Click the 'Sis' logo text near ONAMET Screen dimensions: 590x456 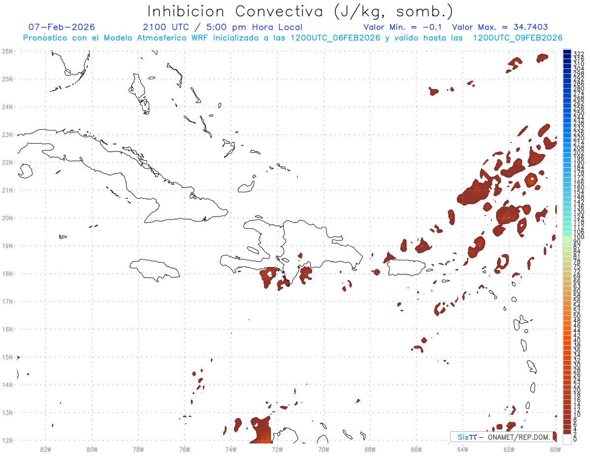[463, 437]
